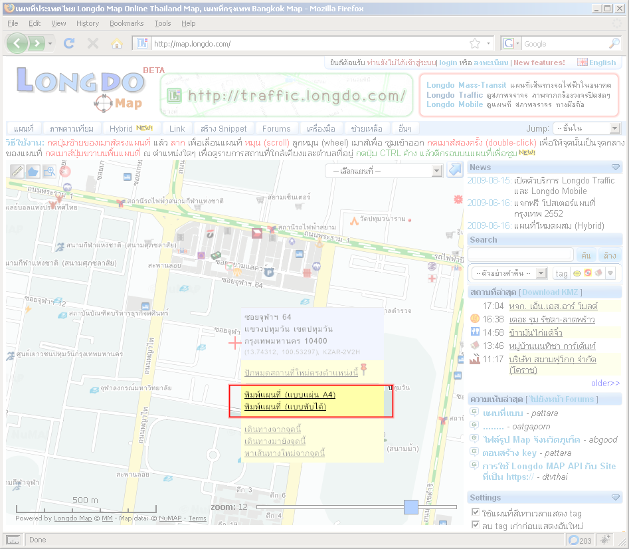This screenshot has width=629, height=549.
Task: Click 'ปักหมุดสถานที่ใหม่ตรงตำแหน่งนี้' link
Action: (302, 372)
